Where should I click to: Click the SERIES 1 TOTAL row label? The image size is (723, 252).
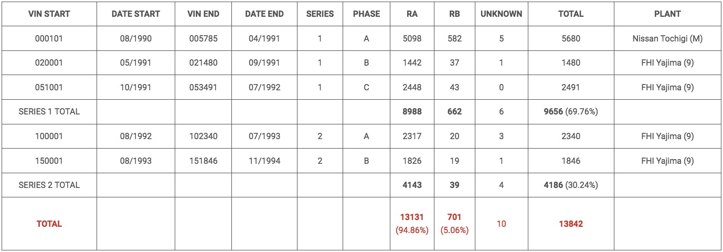pos(49,112)
